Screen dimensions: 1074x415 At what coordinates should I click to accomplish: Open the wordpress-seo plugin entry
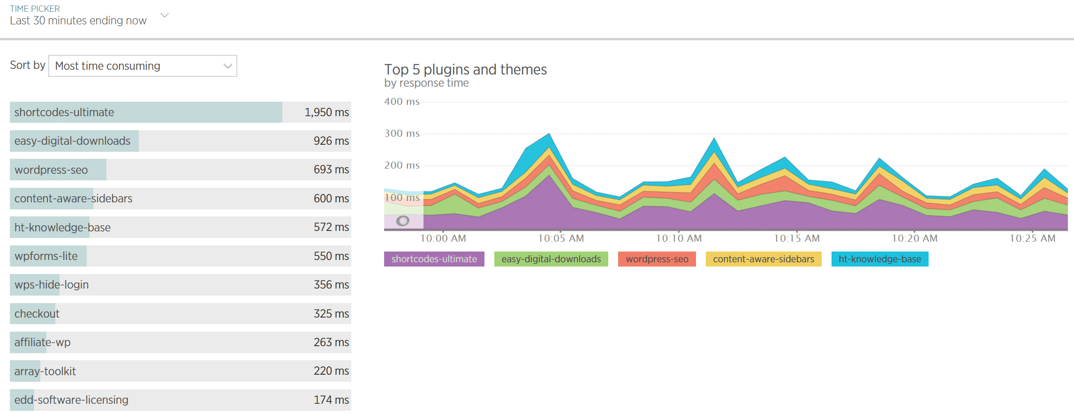click(x=180, y=170)
